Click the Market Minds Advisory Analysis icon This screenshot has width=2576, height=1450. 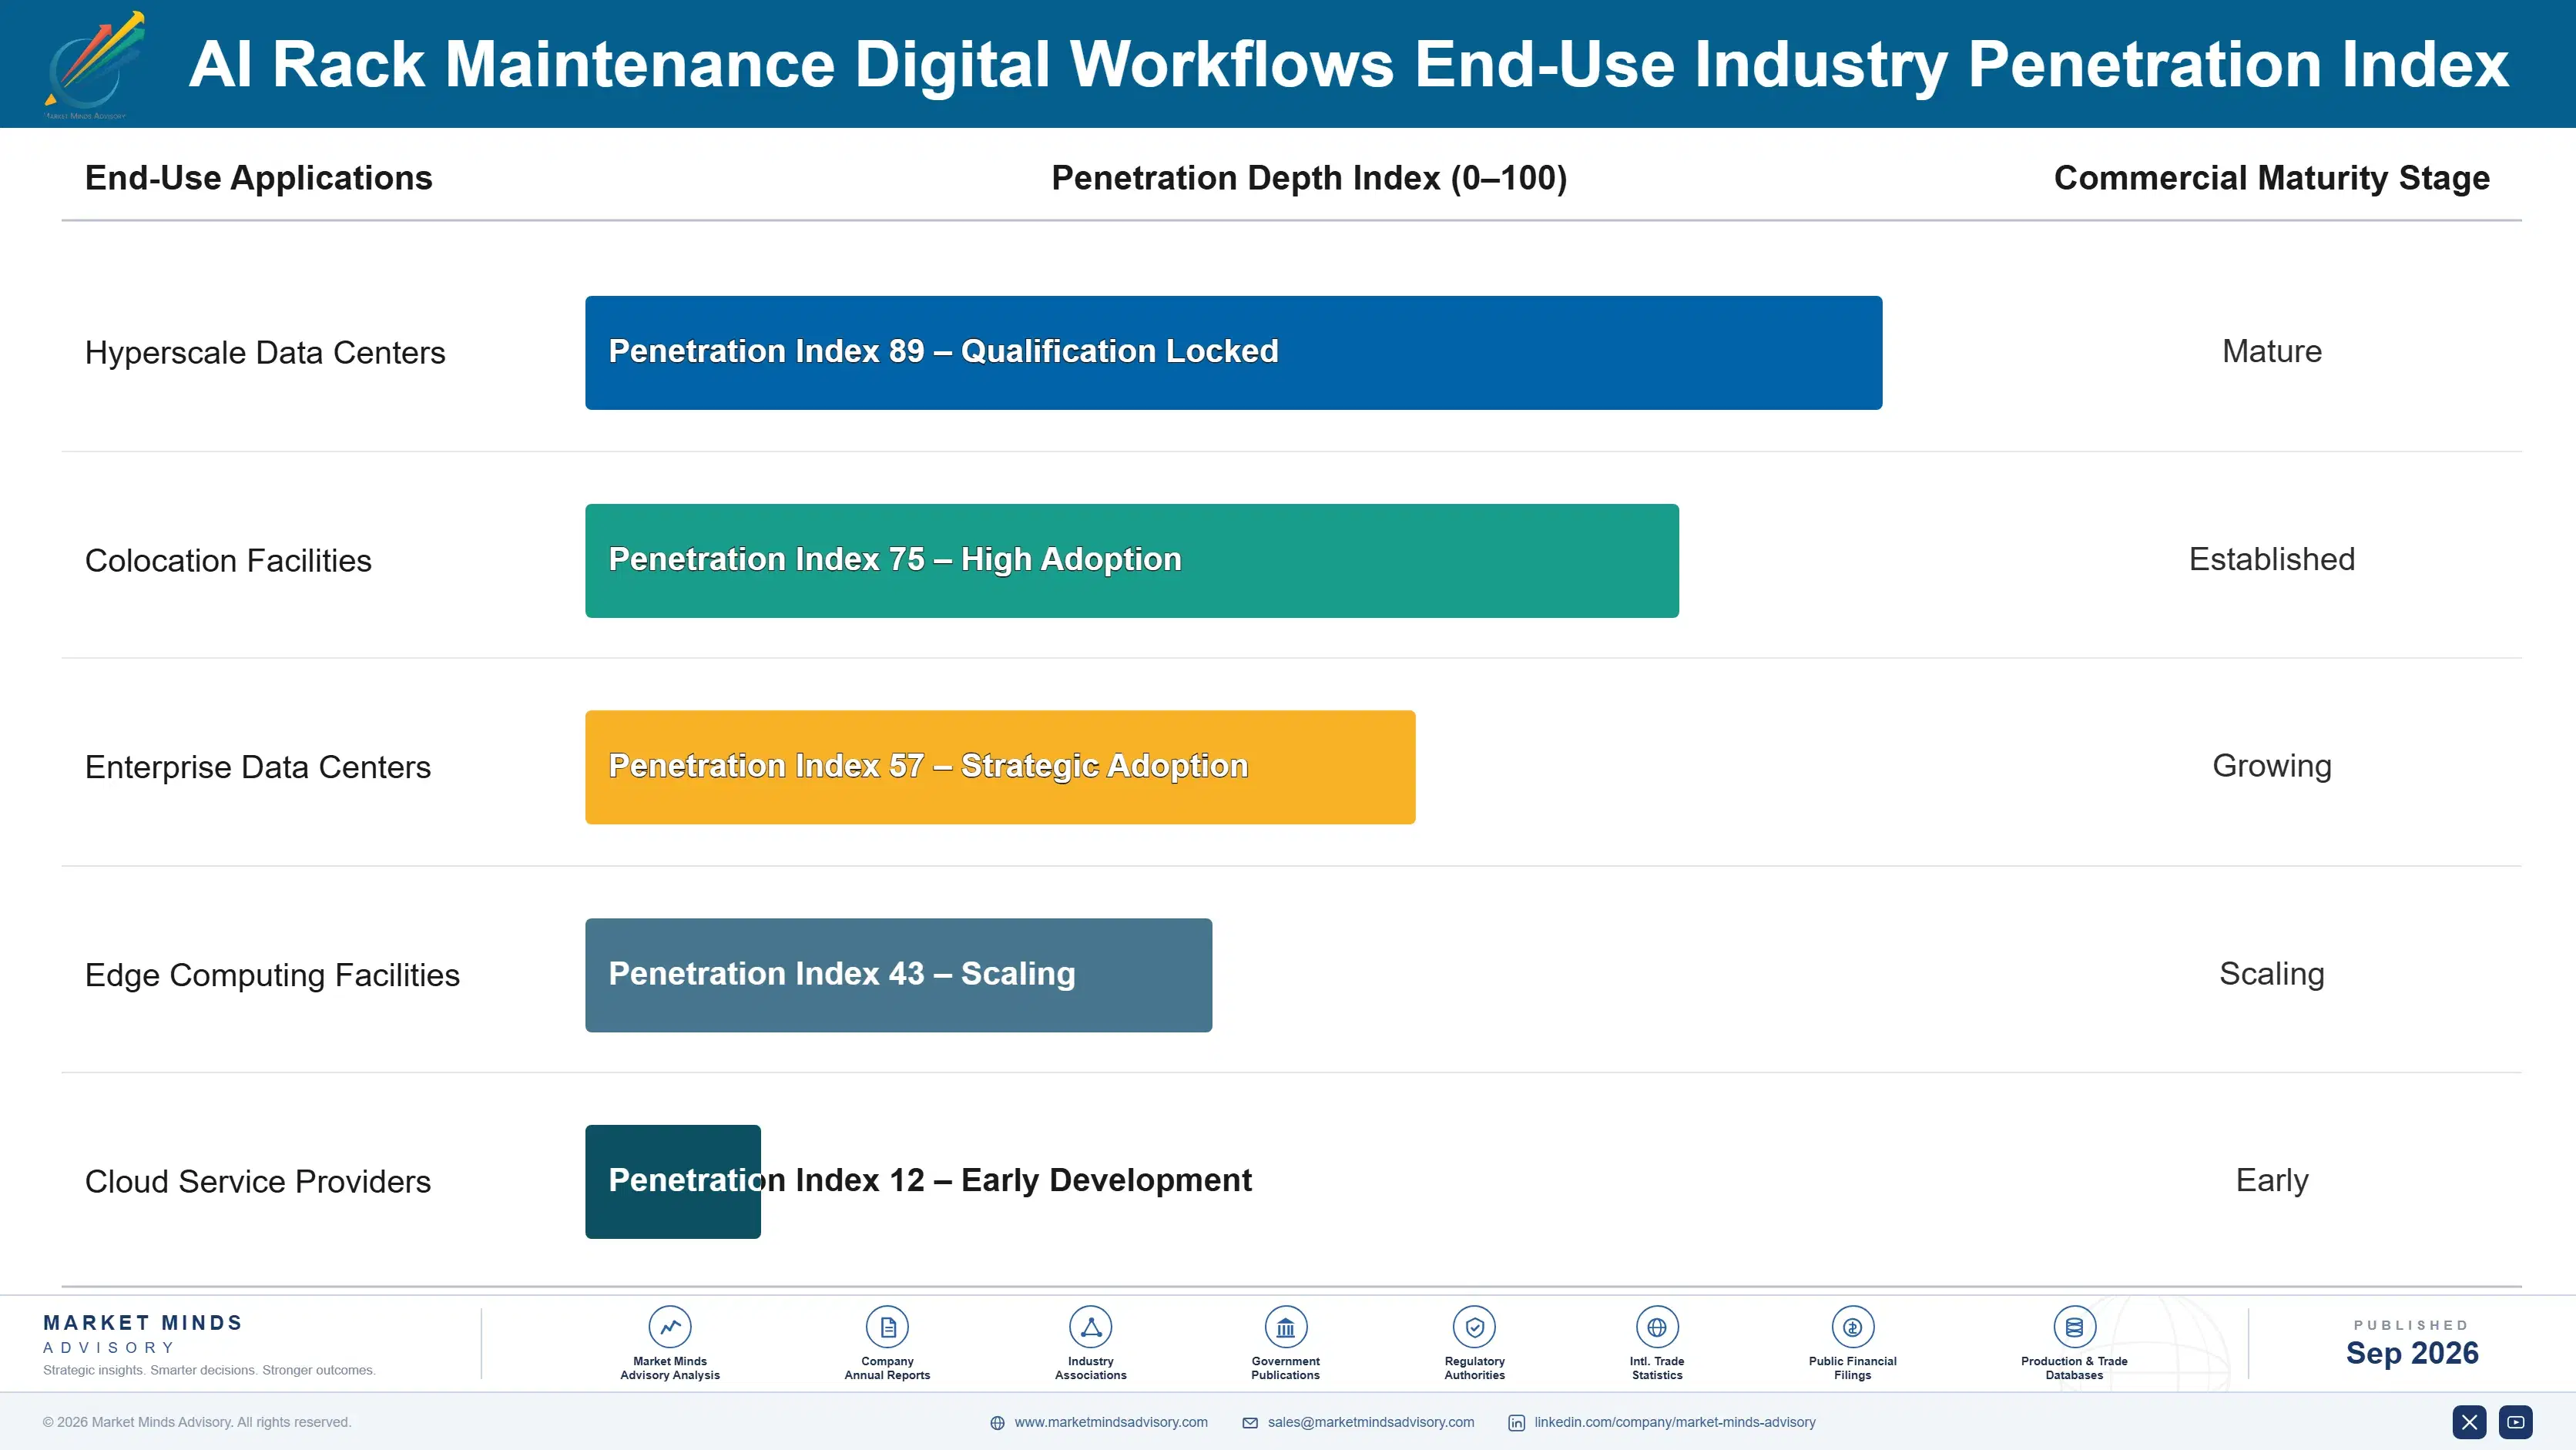click(x=670, y=1327)
